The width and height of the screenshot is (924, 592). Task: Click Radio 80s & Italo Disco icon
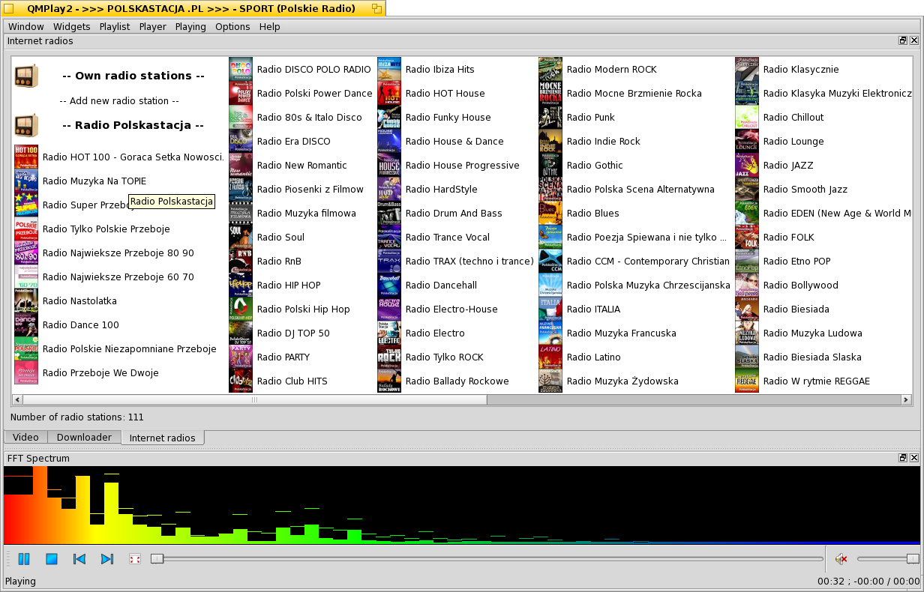[x=241, y=117]
